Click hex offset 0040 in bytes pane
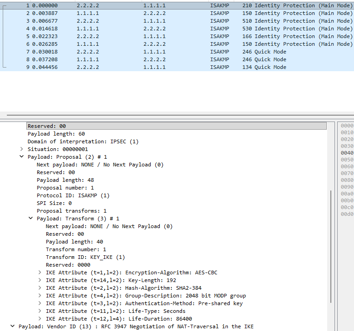The image size is (354, 331). tap(347, 153)
